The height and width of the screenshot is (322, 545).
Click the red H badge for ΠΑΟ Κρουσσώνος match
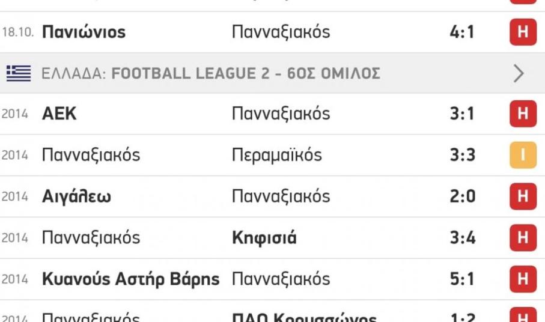(522, 317)
